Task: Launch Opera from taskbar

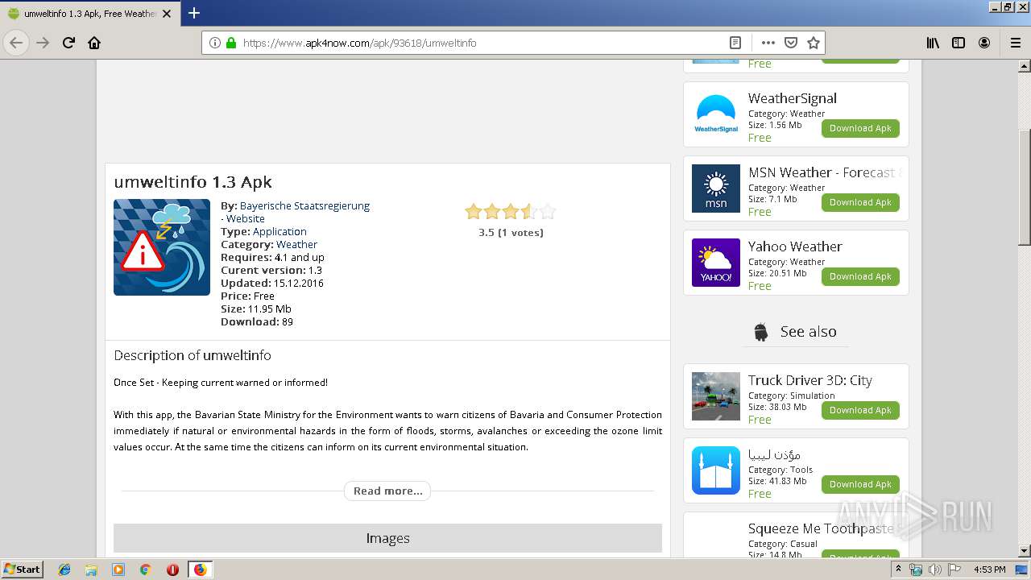Action: point(172,570)
